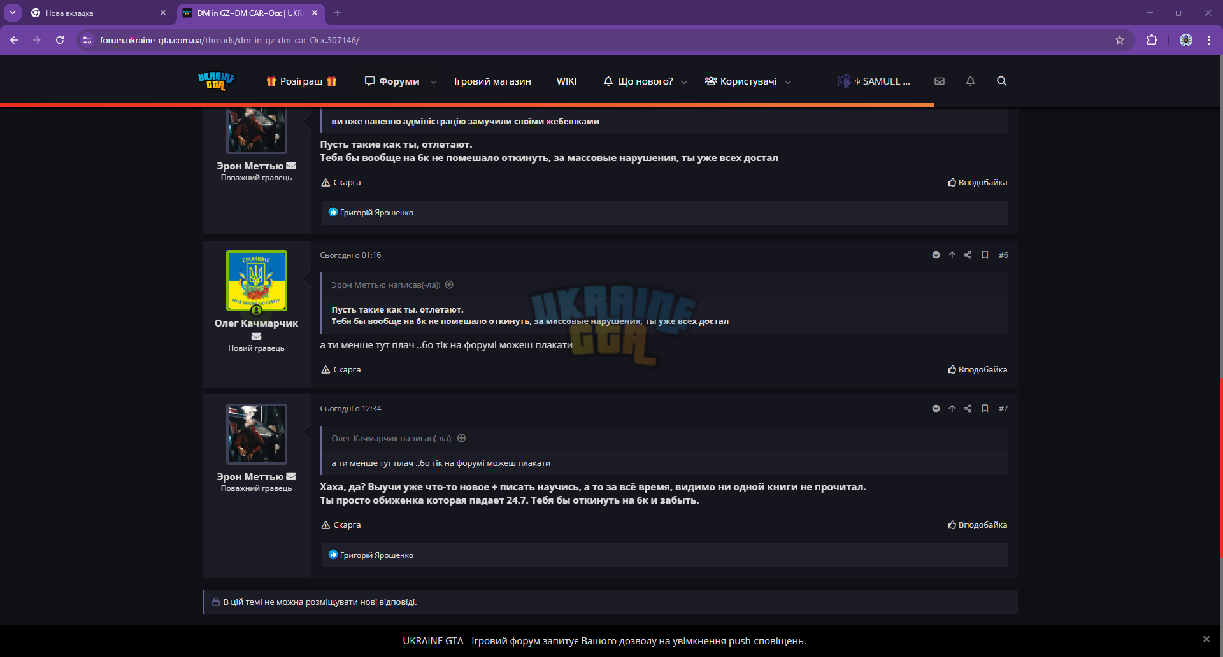This screenshot has height=657, width=1223.
Task: Open Олег Качмарчик's profile name link
Action: 256,323
